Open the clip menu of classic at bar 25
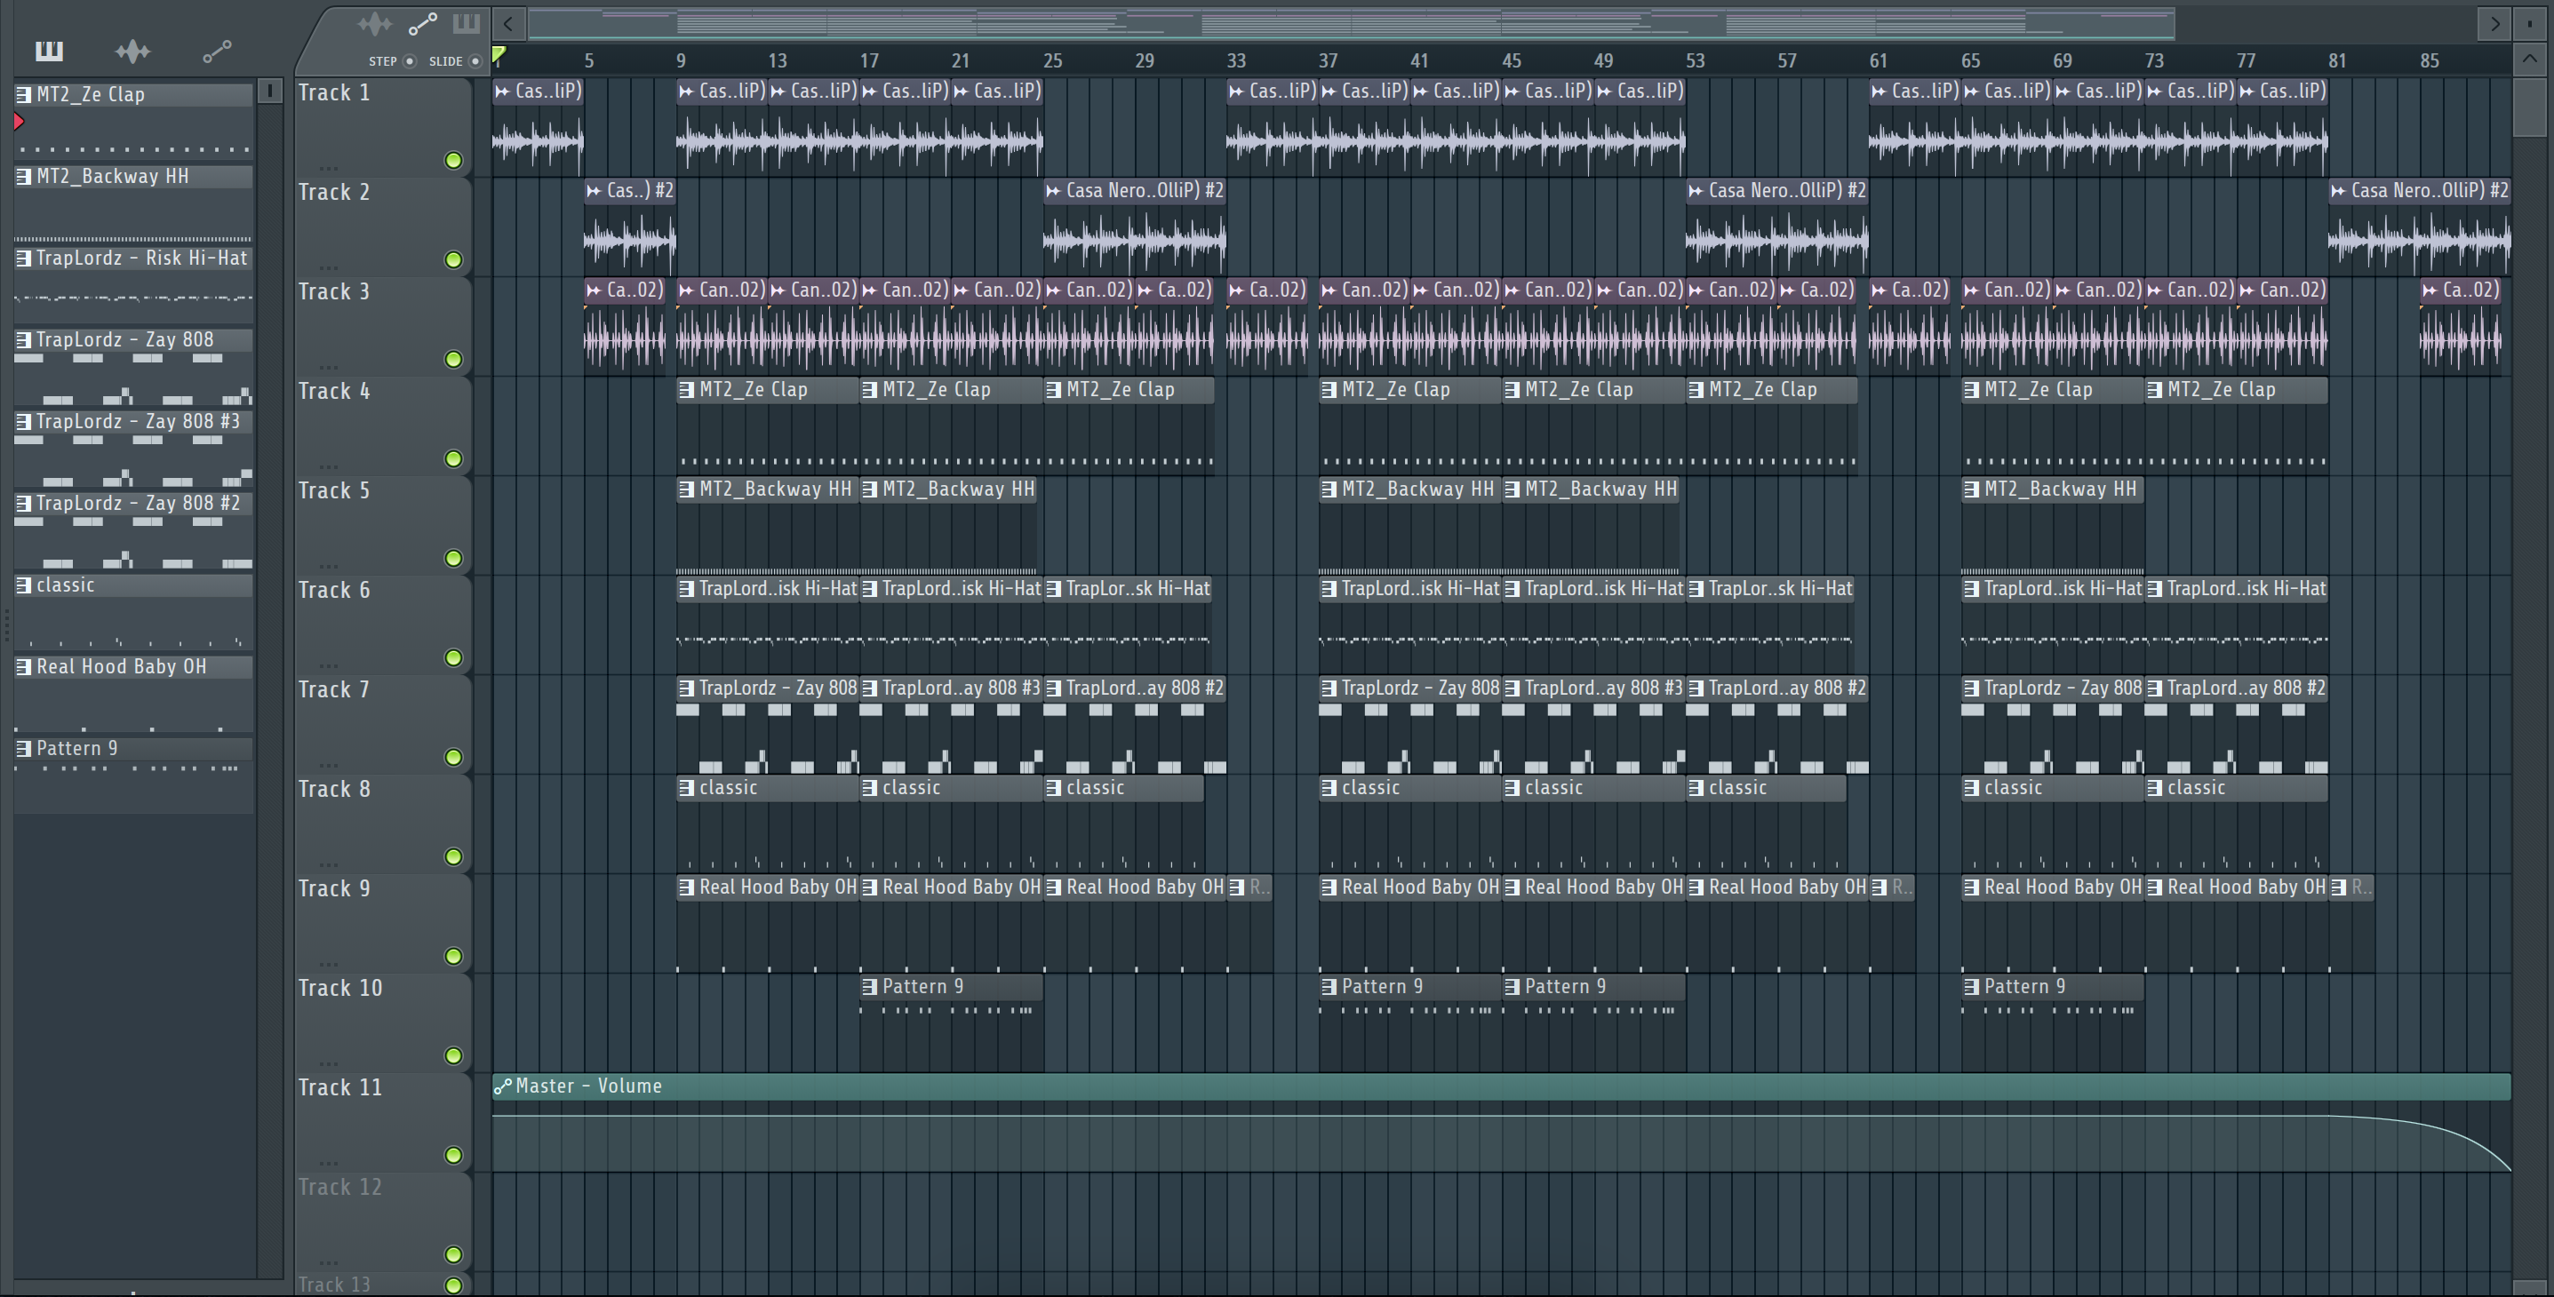2554x1297 pixels. [x=1053, y=788]
